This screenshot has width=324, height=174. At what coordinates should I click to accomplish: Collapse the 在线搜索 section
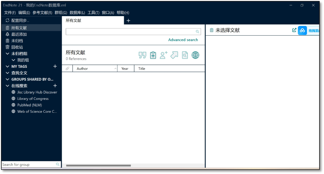pos(7,86)
